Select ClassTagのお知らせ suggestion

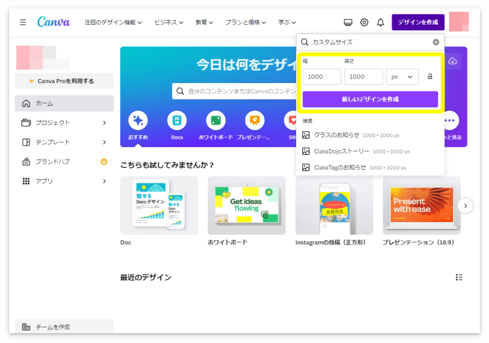370,167
